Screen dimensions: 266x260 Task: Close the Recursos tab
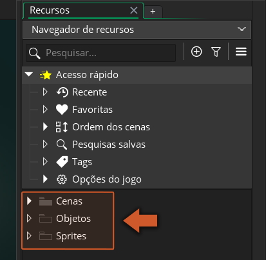point(134,10)
